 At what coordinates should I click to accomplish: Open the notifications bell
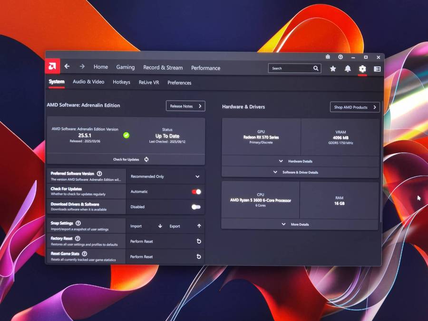(x=348, y=69)
